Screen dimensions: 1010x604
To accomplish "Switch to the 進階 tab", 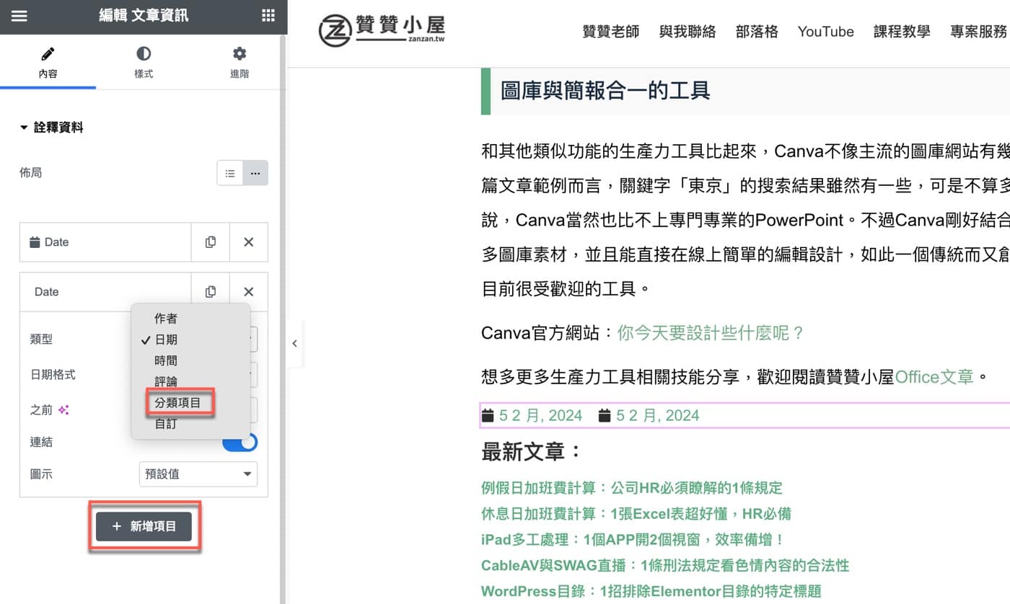I will coord(240,63).
